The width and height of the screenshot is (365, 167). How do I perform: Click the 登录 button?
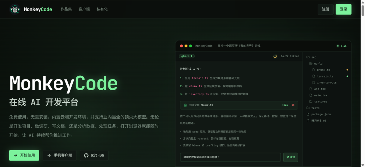(343, 9)
